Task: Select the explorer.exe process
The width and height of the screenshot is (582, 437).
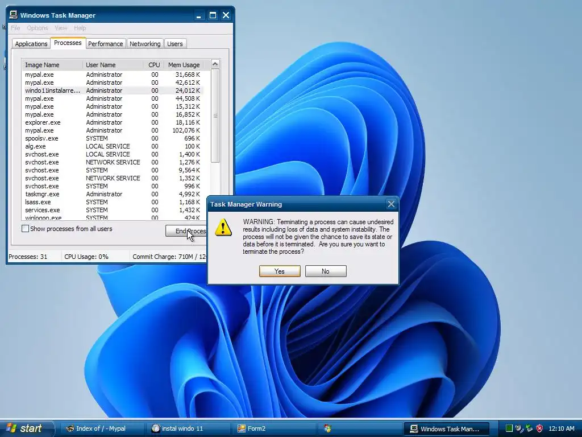Action: pos(113,122)
